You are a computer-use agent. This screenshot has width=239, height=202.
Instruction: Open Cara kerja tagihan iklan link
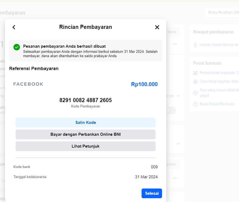point(219,81)
